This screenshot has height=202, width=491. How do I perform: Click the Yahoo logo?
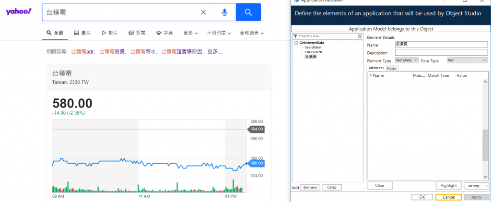19,12
